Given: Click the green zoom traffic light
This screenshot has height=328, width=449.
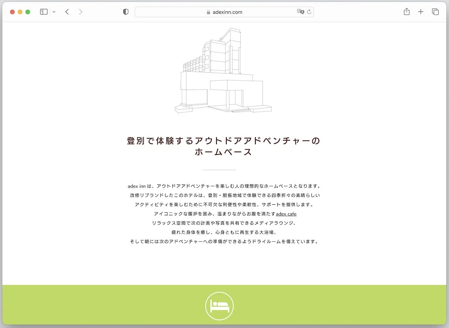Looking at the screenshot, I should tap(28, 12).
